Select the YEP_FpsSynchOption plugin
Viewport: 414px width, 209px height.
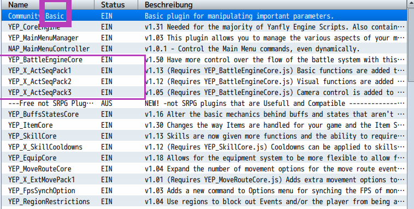[204, 190]
